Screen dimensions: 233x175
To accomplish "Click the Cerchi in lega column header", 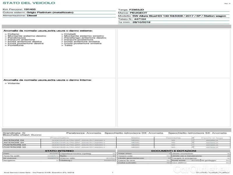I will pyautogui.click(x=212, y=138).
